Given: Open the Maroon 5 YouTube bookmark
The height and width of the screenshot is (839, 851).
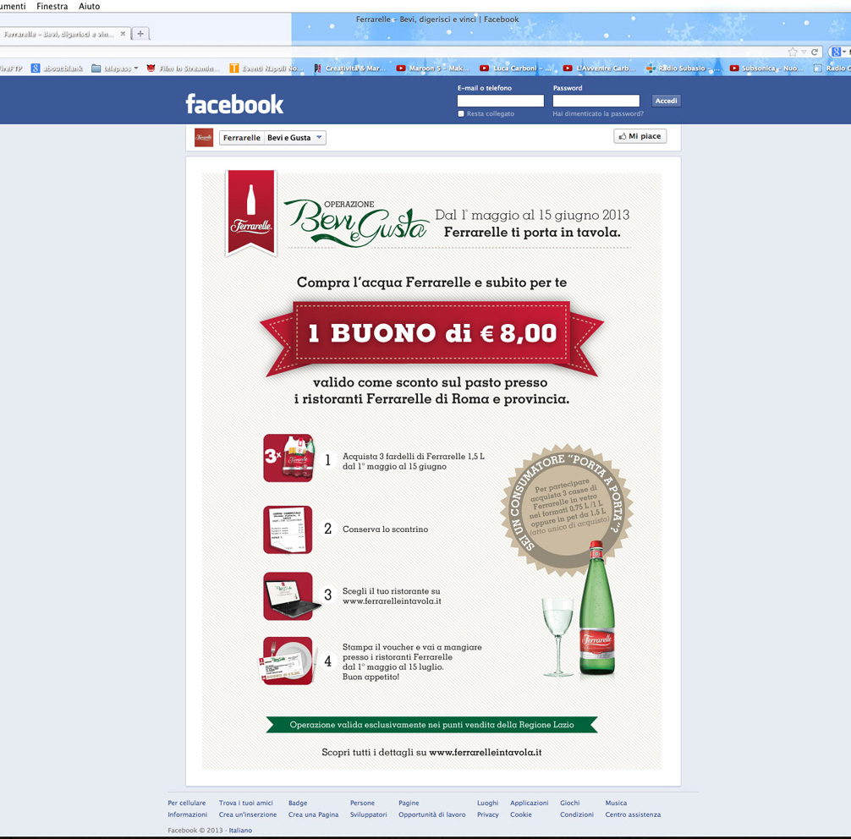Looking at the screenshot, I should pos(432,69).
